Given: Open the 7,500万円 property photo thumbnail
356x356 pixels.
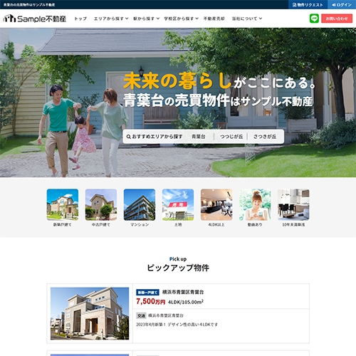Looking at the screenshot, I should click(90, 313).
